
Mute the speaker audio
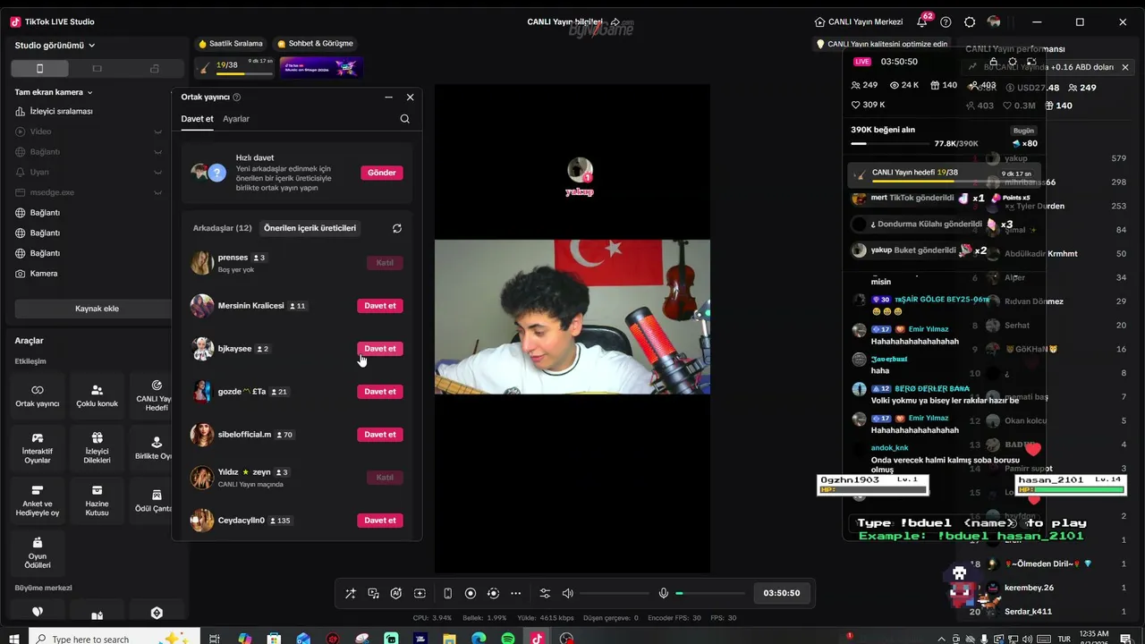[567, 593]
